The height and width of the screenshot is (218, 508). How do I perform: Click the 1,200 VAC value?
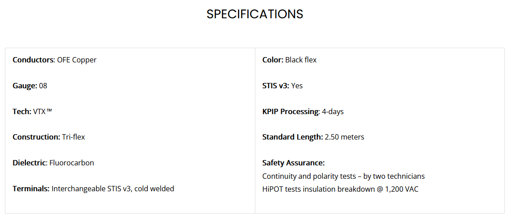402,189
